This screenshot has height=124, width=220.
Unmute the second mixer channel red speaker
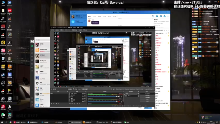click(119, 102)
